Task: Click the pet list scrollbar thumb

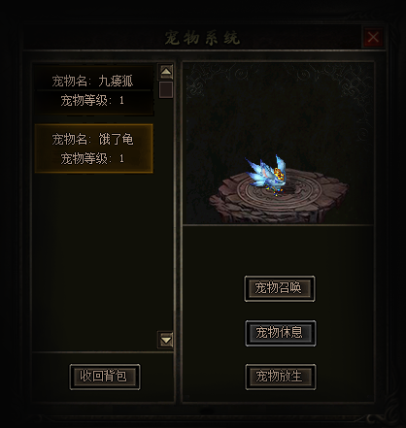Action: pyautogui.click(x=166, y=89)
